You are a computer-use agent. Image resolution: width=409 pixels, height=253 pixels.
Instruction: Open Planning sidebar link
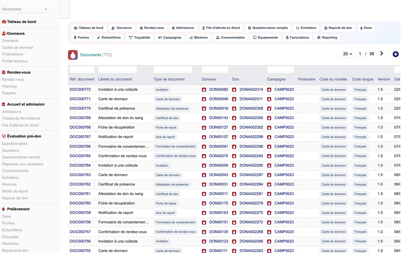coord(9,86)
